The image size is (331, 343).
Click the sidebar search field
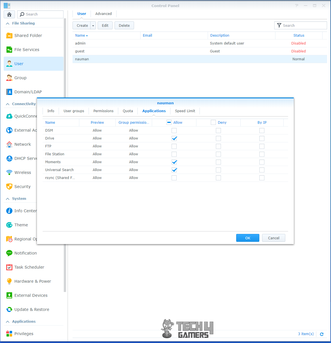click(x=40, y=14)
